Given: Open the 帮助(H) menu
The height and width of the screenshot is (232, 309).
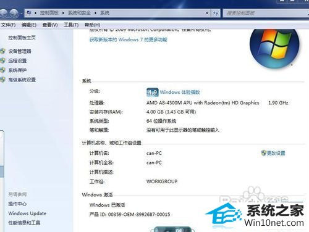Looking at the screenshot, I should (93, 25).
